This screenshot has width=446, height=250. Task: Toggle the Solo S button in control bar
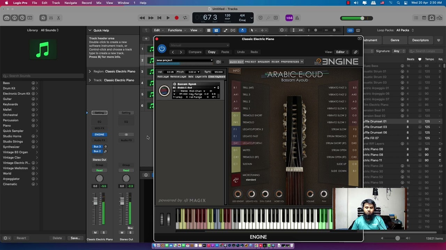click(x=276, y=18)
